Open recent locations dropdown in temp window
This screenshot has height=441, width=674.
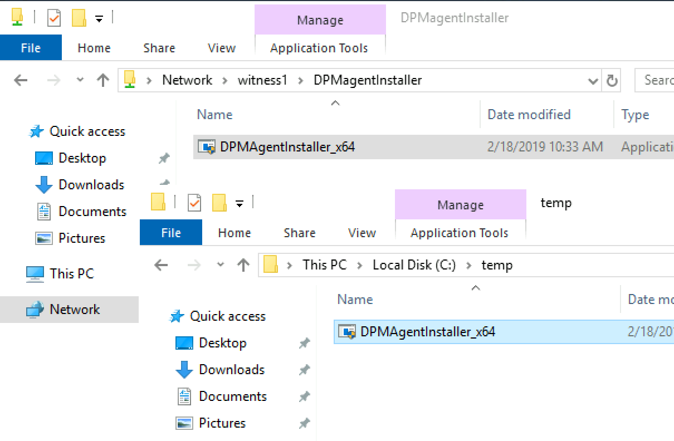221,265
